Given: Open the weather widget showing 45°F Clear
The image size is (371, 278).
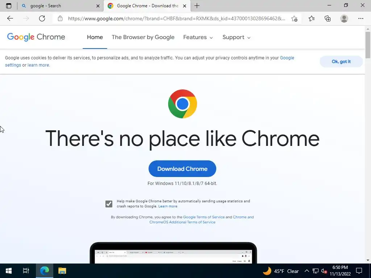Looking at the screenshot, I should (281, 271).
